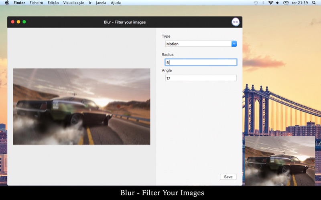Screen dimensions: 321x200
Task: Click the blurred car preview image
Action: pyautogui.click(x=81, y=106)
